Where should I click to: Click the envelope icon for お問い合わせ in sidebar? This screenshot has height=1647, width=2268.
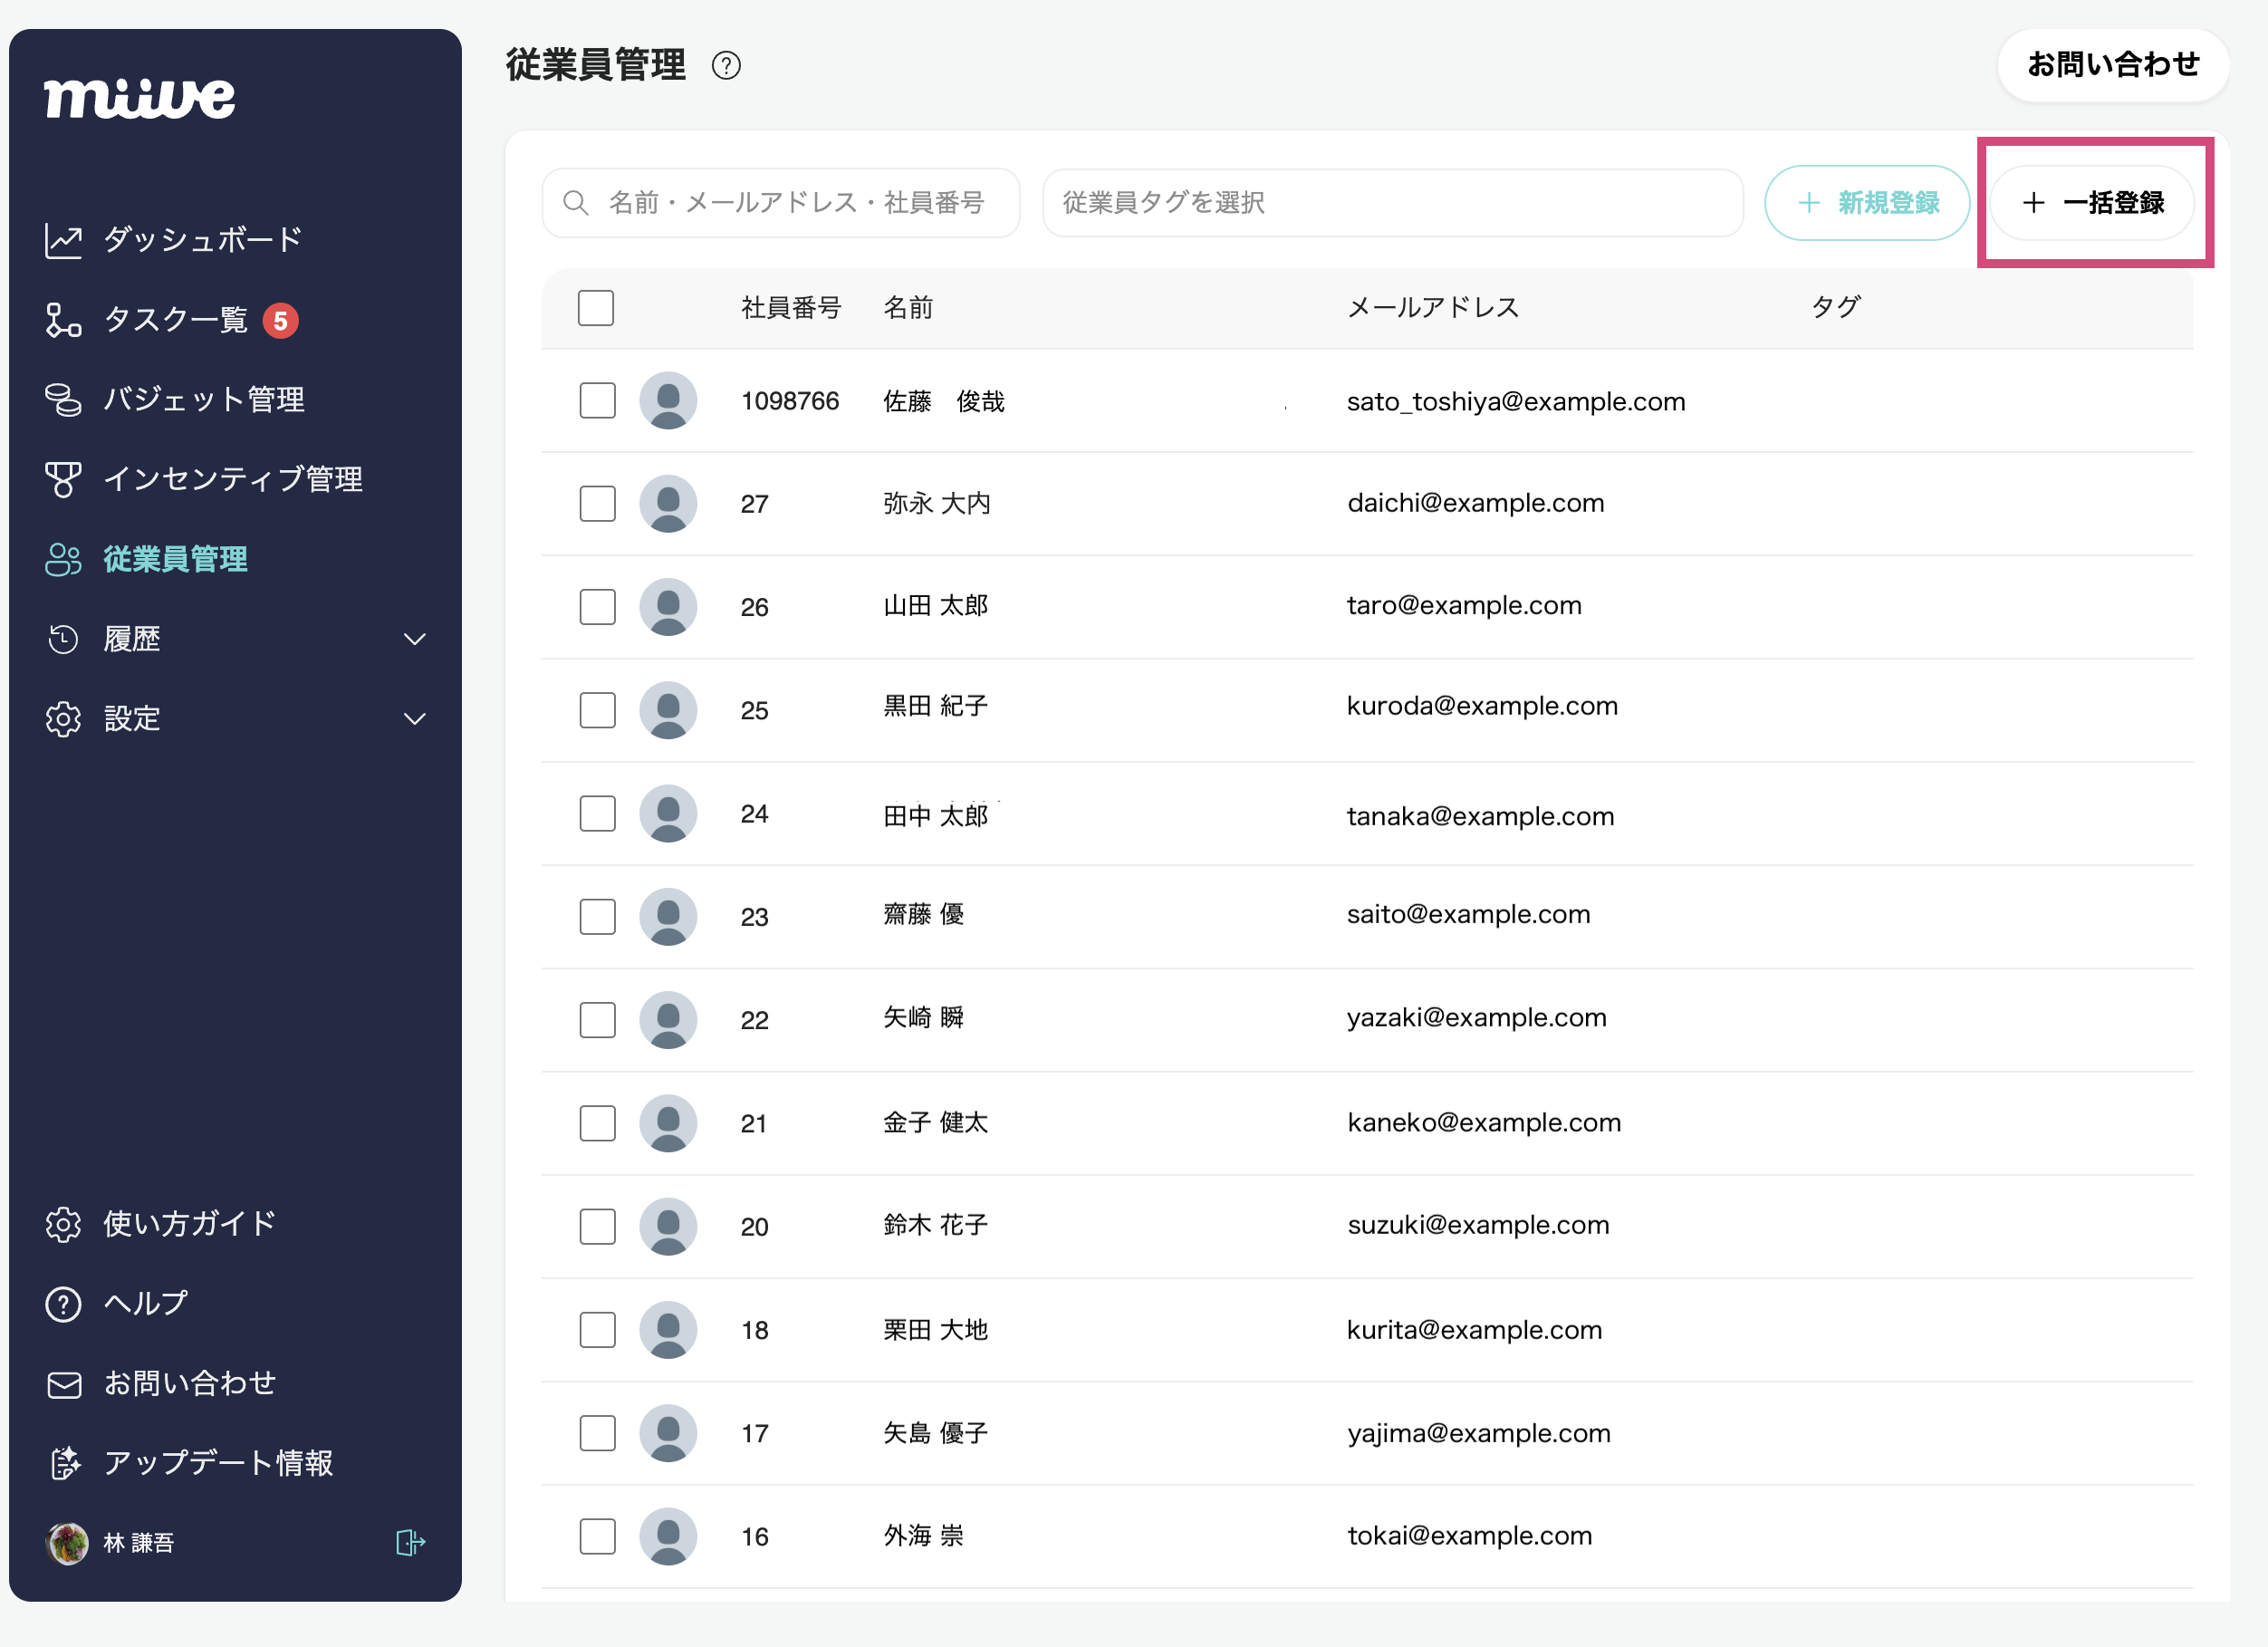(x=65, y=1384)
